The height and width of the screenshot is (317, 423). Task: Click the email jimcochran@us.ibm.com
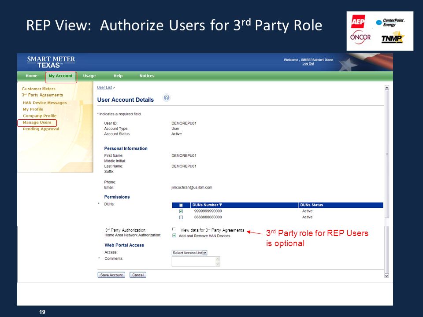tap(192, 188)
